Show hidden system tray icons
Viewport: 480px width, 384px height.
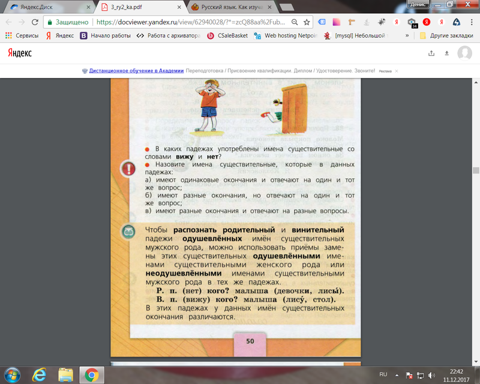click(x=398, y=374)
